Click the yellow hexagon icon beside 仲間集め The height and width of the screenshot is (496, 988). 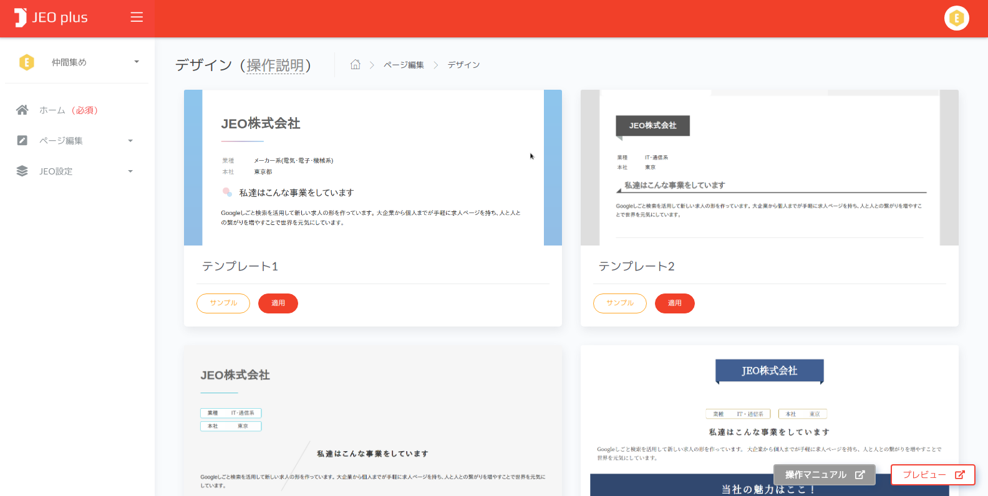pyautogui.click(x=27, y=62)
